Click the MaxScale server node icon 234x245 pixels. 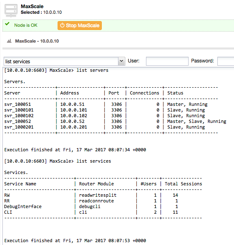tap(11, 10)
